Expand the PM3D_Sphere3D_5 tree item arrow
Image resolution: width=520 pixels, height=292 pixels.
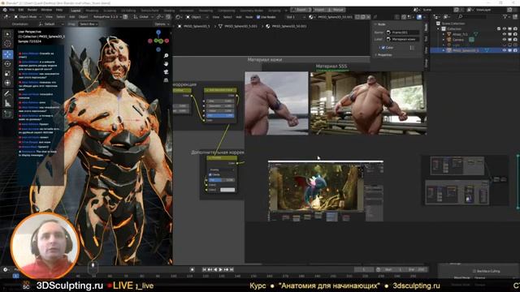click(444, 50)
